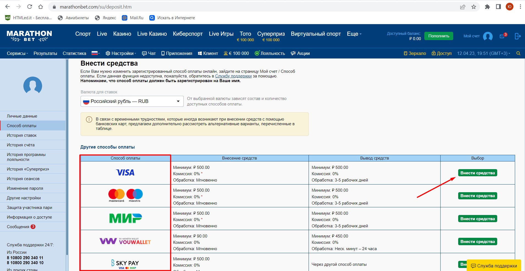Expand the Еще navigation dropdown
Viewport: 525px width, 271px height.
tap(354, 34)
